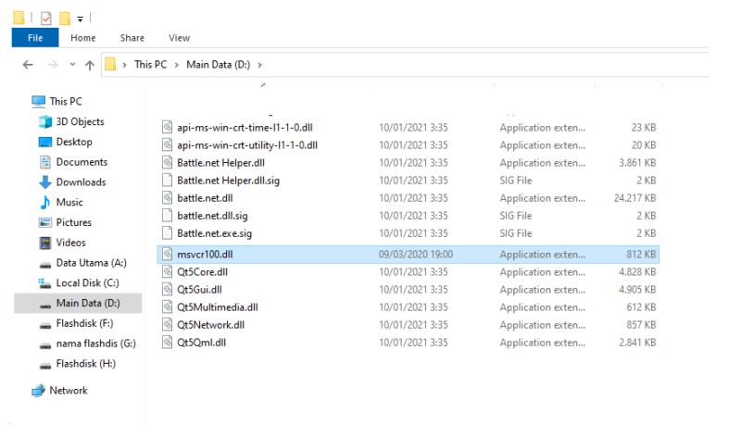This screenshot has width=741, height=425.
Task: Click the Battle.net Helper.dll file icon
Action: [167, 162]
